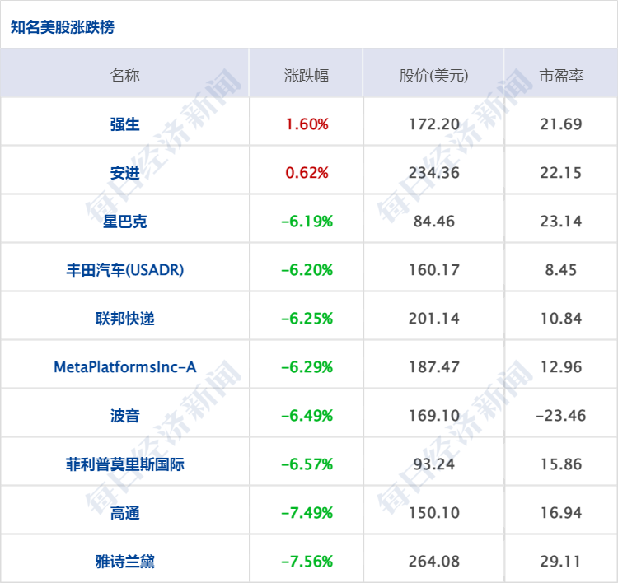Click 波音's -23.46 P/E ratio cell
618x583 pixels.
click(561, 416)
